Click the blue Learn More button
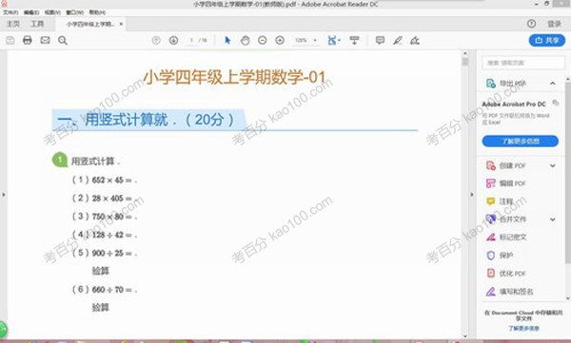 point(520,142)
